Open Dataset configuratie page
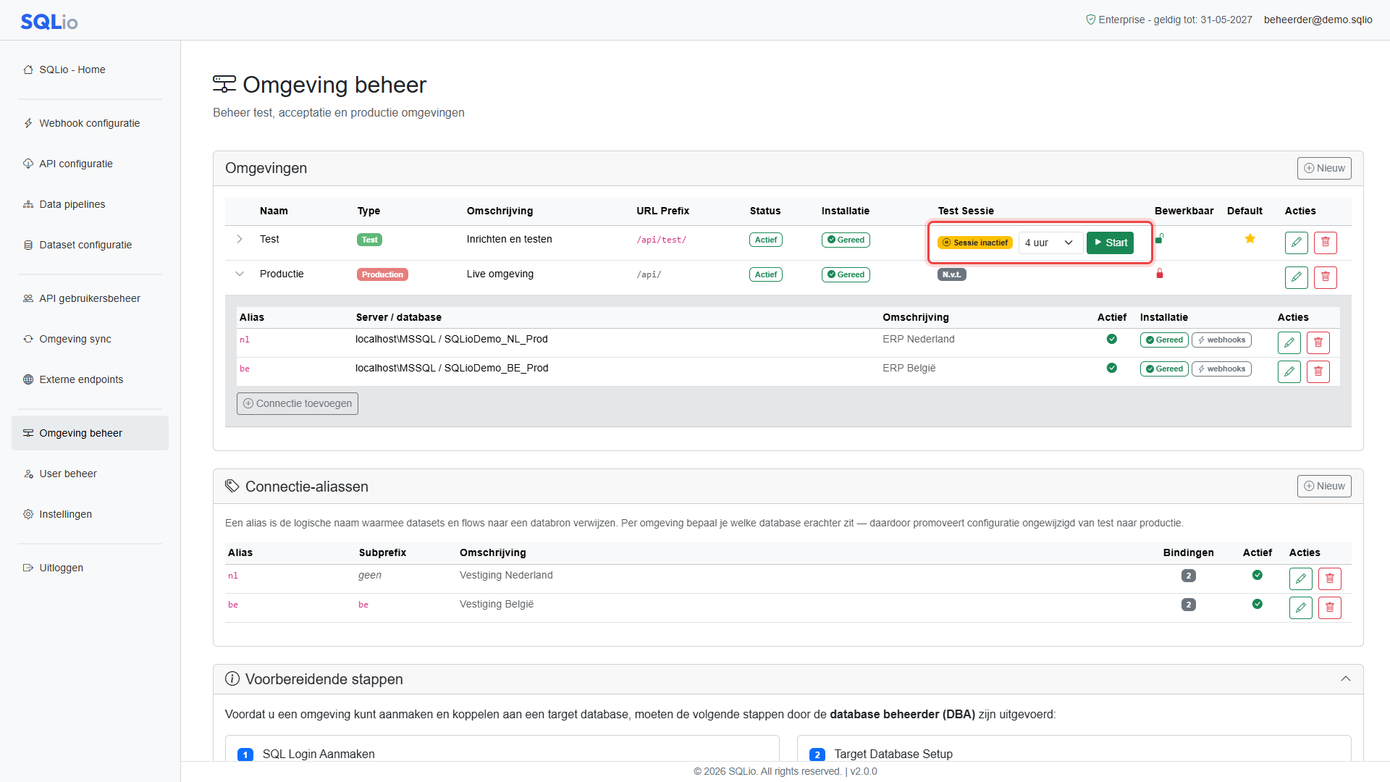The image size is (1390, 782). [90, 245]
